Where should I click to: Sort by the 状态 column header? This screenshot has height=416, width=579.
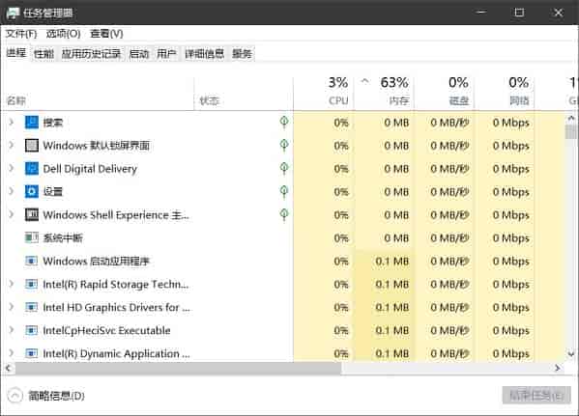coord(244,93)
